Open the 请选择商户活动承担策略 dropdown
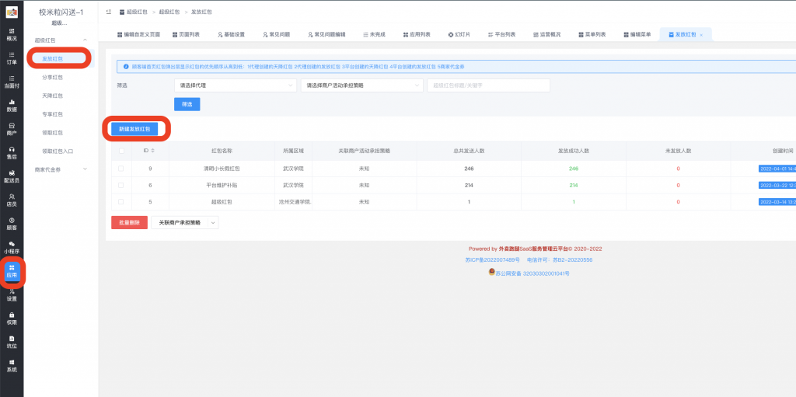The height and width of the screenshot is (397, 796). pyautogui.click(x=362, y=85)
